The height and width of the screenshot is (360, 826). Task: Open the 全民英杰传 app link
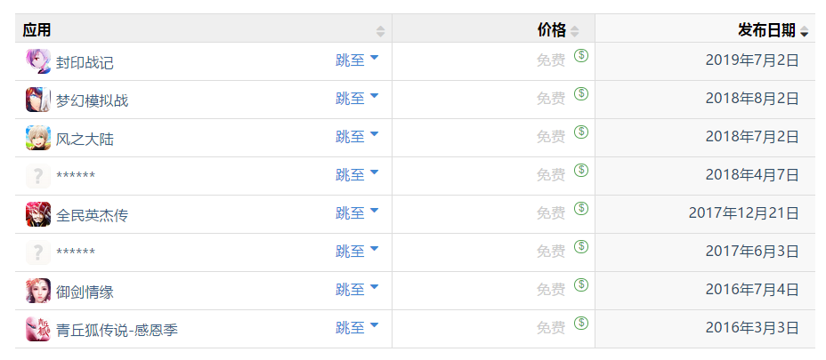(x=92, y=215)
